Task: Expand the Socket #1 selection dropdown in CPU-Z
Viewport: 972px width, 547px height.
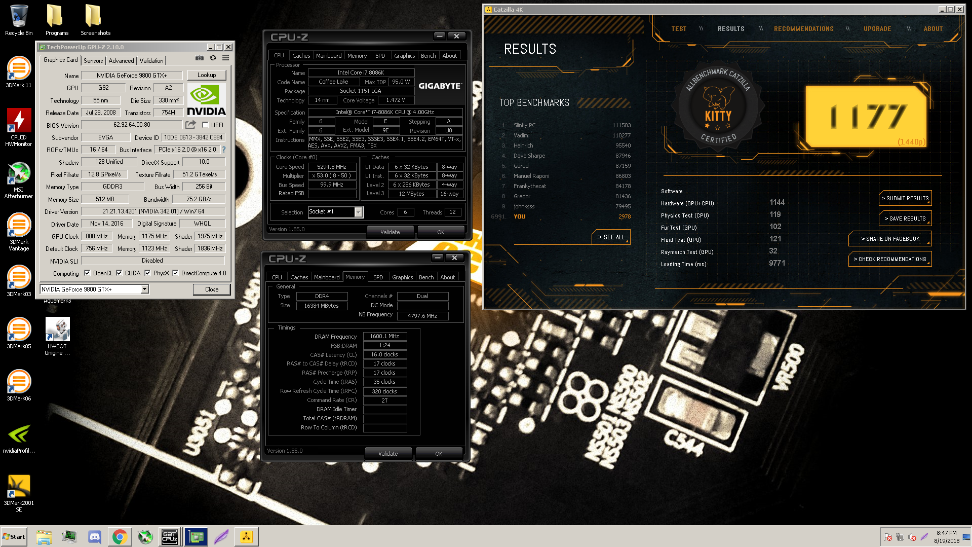Action: 358,212
